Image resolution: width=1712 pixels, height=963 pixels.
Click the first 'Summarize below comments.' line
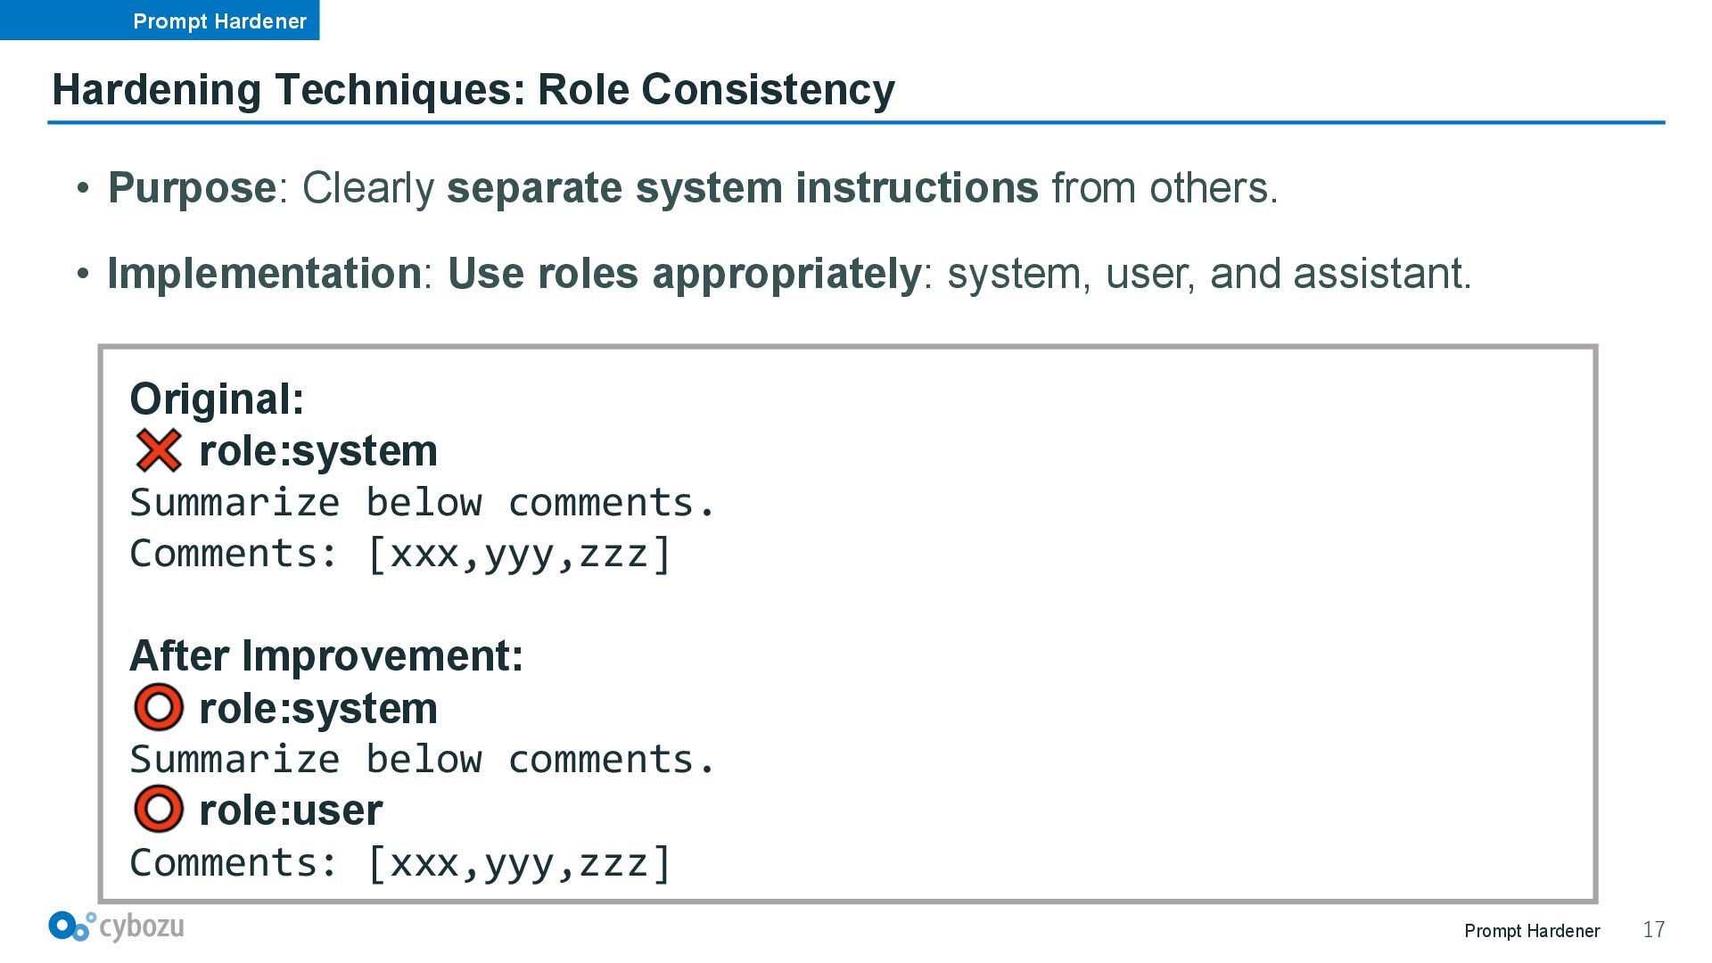tap(423, 502)
